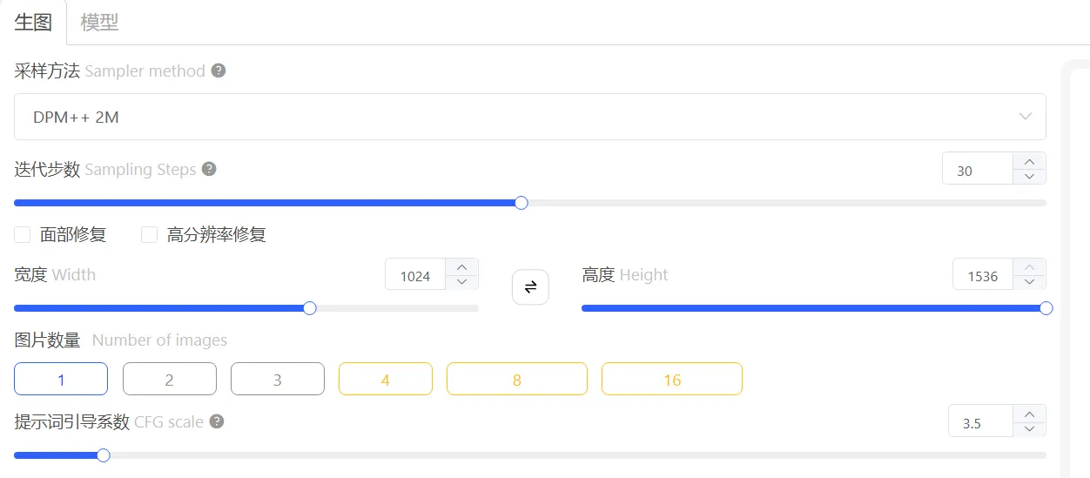Click the CFG scale help icon
This screenshot has height=478, width=1090.
(x=217, y=421)
